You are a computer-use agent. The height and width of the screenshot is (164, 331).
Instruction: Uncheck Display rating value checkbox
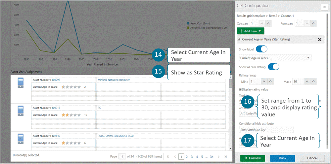[240, 89]
